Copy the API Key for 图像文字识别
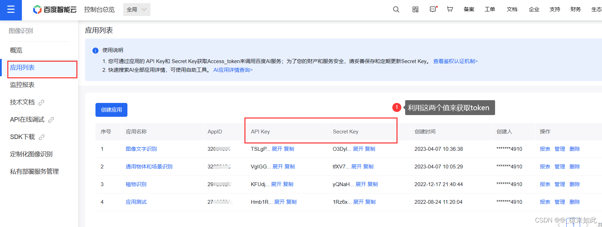 tap(289, 149)
